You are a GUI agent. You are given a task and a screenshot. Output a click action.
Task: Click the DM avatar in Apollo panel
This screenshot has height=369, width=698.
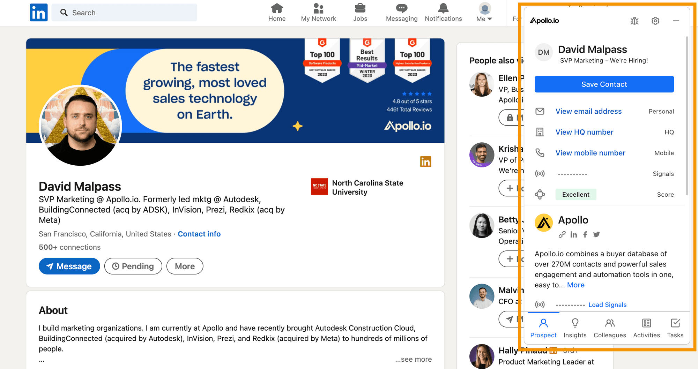(544, 52)
